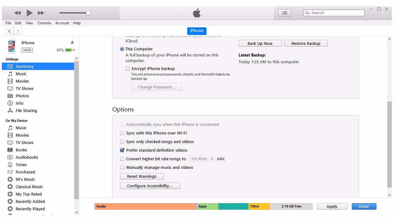This screenshot has height=221, width=394.
Task: Open File Sharing settings
Action: tap(26, 110)
